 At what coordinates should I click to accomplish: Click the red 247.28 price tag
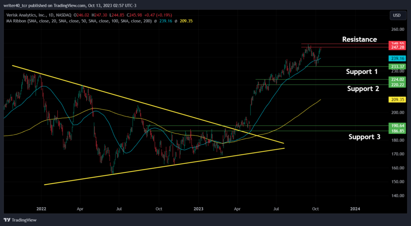(x=397, y=48)
